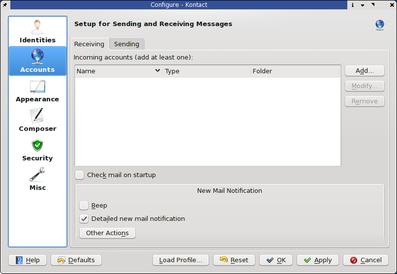Open the Security shield section
This screenshot has height=274, width=397.
coord(37,150)
